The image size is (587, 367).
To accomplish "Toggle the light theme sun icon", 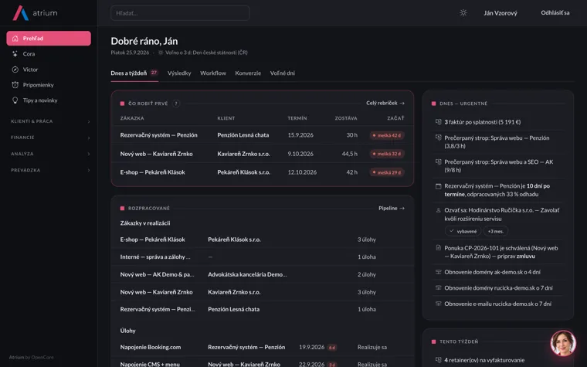I will coord(463,13).
